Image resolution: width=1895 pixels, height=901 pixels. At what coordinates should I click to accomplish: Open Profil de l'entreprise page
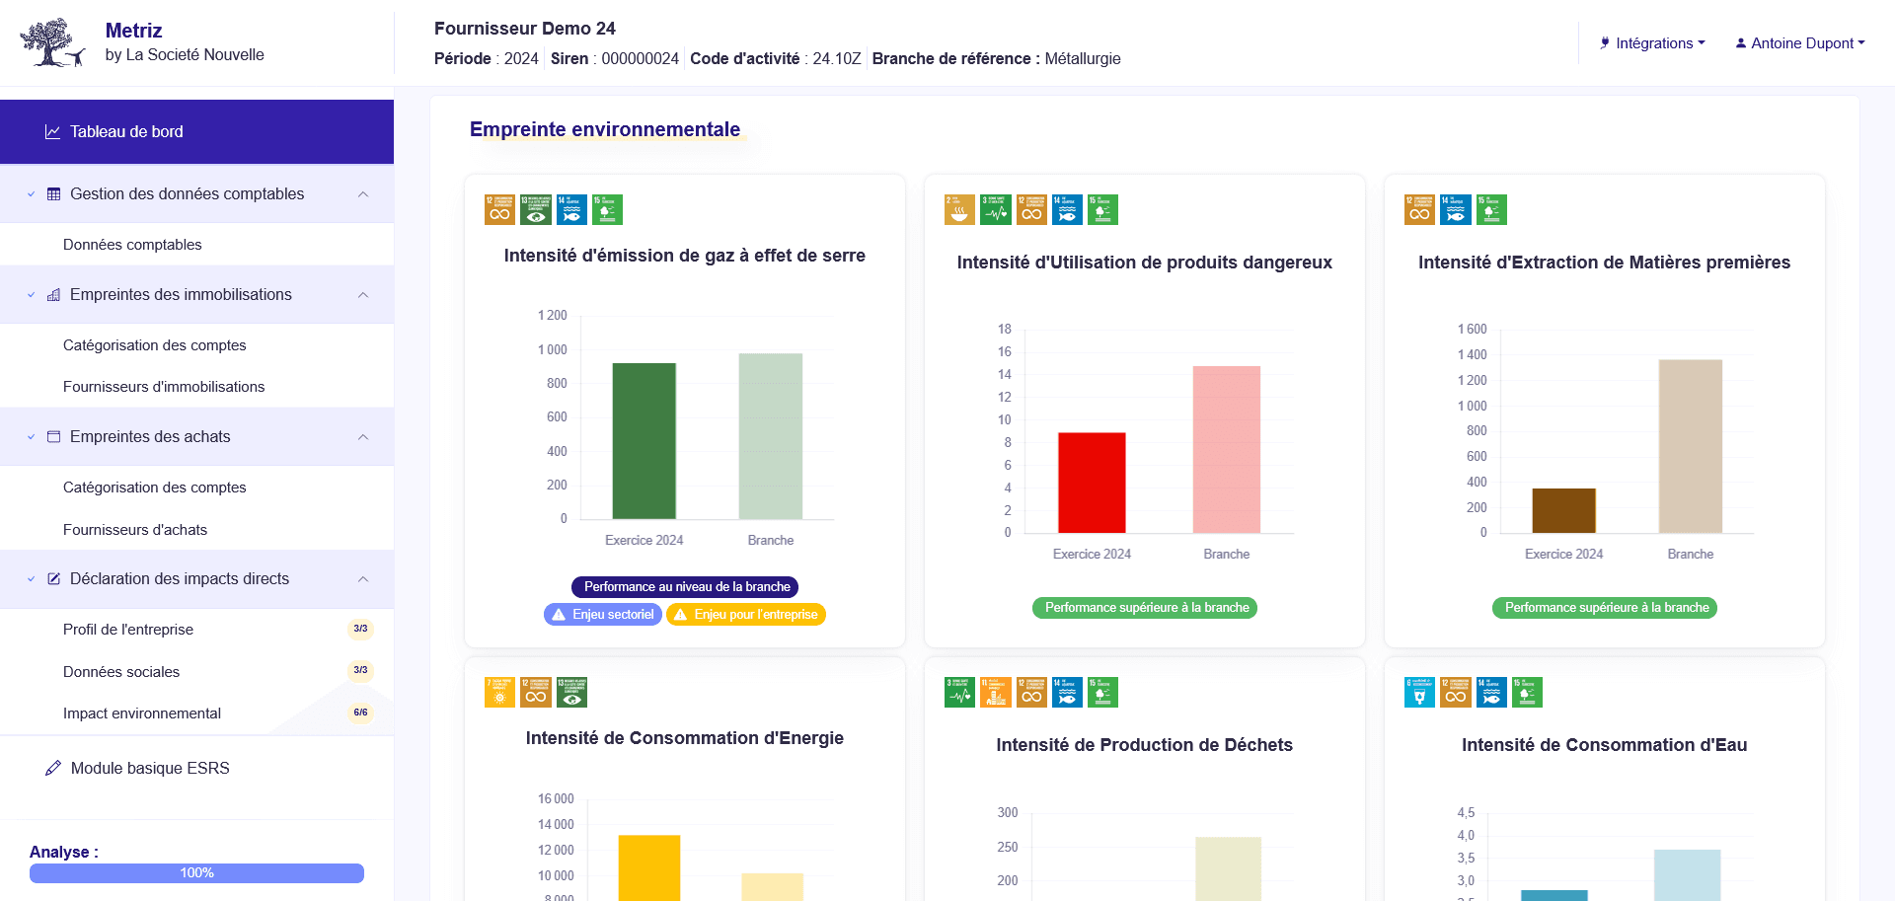[x=128, y=630]
